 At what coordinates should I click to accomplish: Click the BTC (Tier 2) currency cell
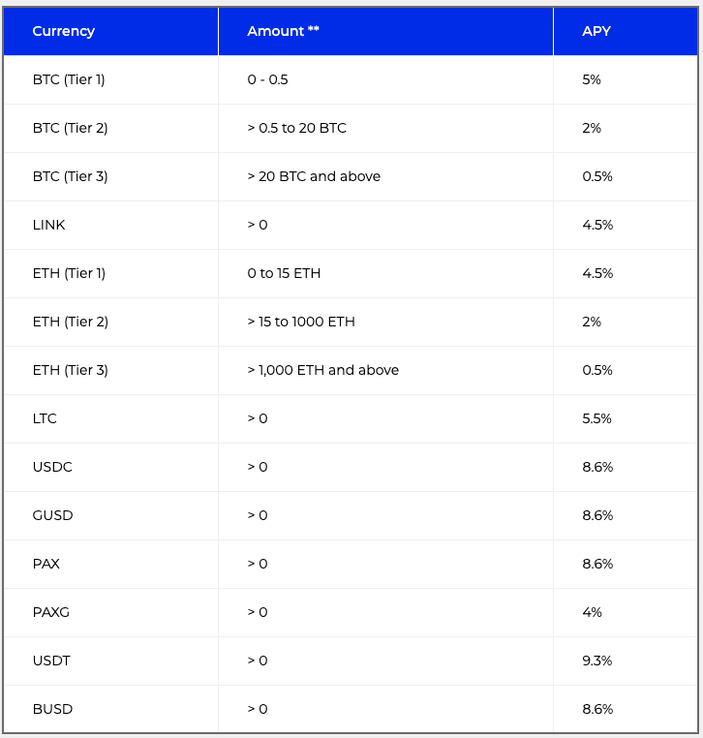[x=70, y=128]
